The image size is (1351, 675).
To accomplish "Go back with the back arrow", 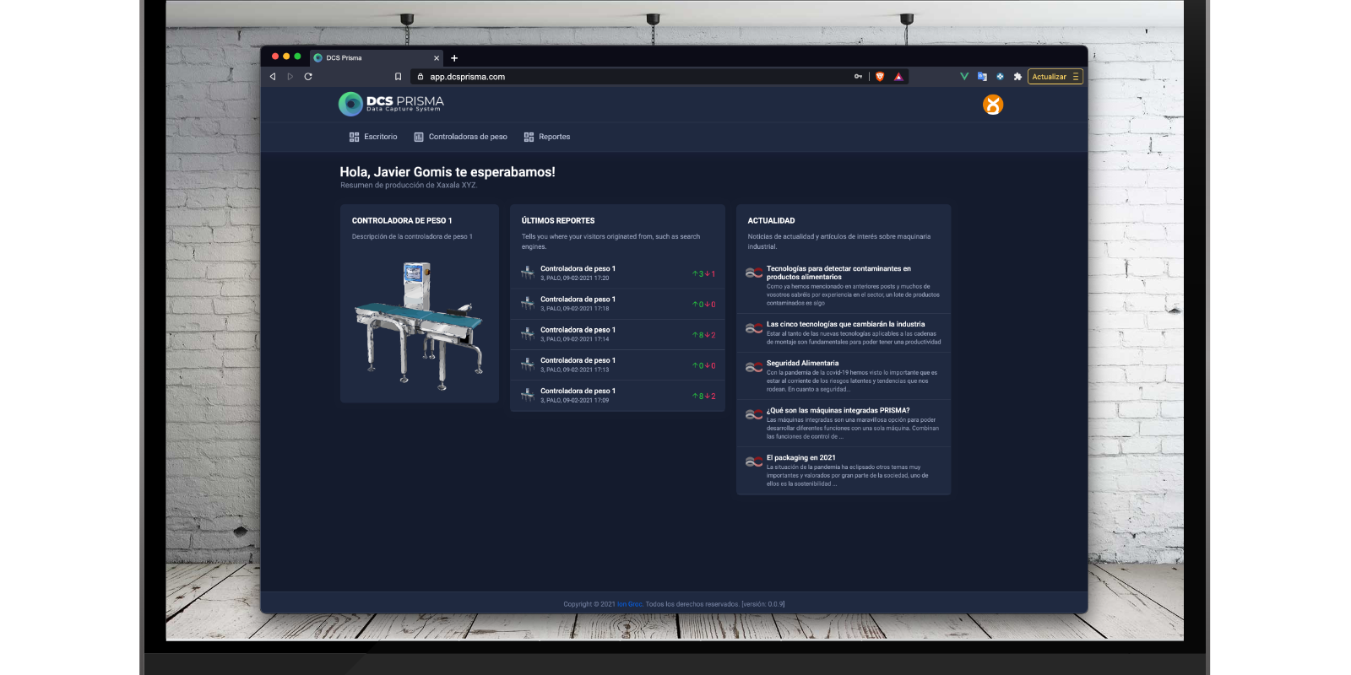I will 273,77.
